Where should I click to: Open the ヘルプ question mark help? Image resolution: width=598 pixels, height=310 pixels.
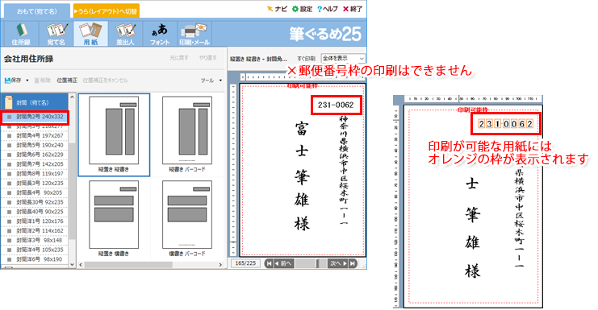[328, 9]
